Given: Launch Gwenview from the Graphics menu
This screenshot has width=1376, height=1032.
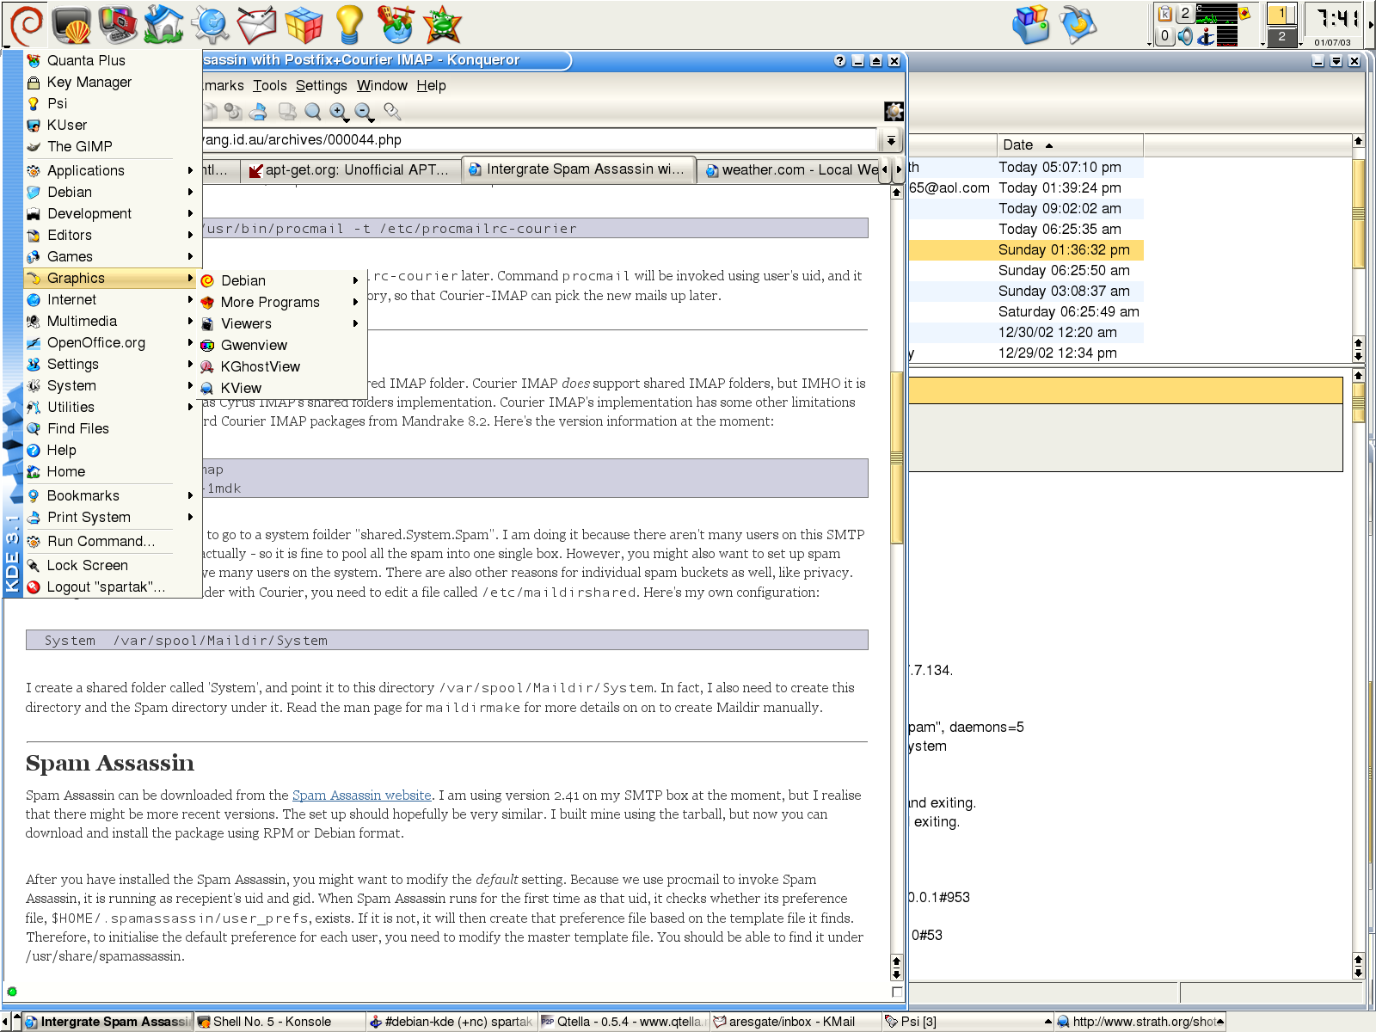Looking at the screenshot, I should click(281, 345).
